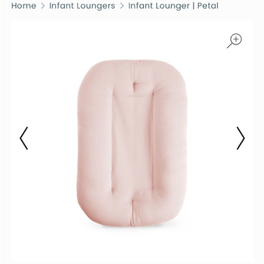This screenshot has width=264, height=264.
Task: Click the chevron after Home breadcrumb
Action: [43, 6]
